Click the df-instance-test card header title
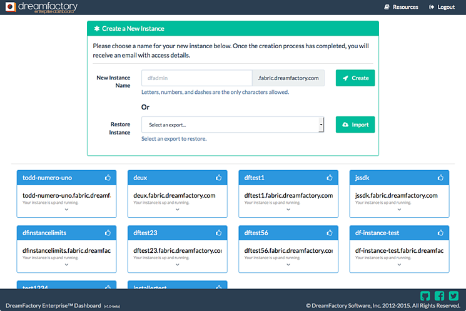The width and height of the screenshot is (466, 311). tap(377, 233)
